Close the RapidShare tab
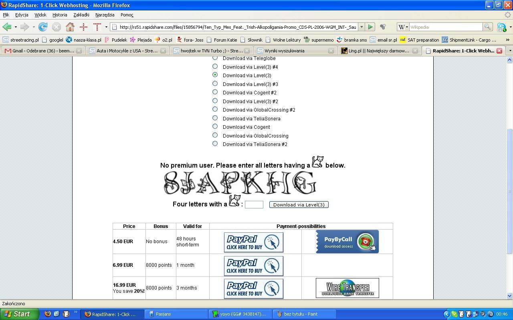 (x=499, y=51)
